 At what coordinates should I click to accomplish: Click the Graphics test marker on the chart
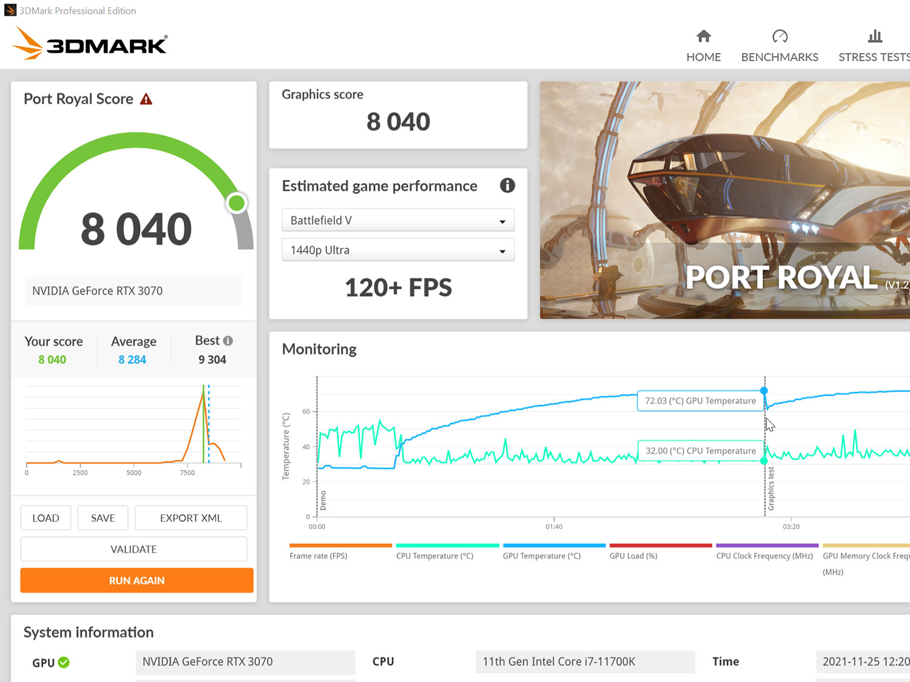pos(771,489)
